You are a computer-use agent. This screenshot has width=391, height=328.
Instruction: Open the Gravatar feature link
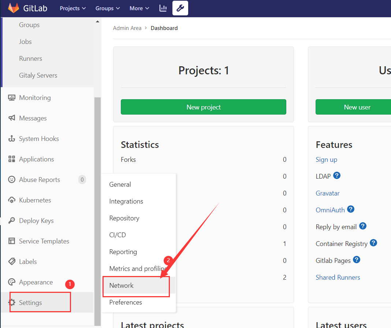coord(328,193)
